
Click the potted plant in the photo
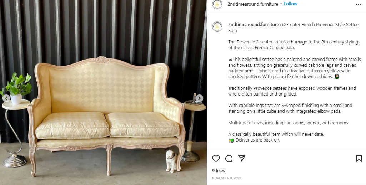click(x=17, y=88)
